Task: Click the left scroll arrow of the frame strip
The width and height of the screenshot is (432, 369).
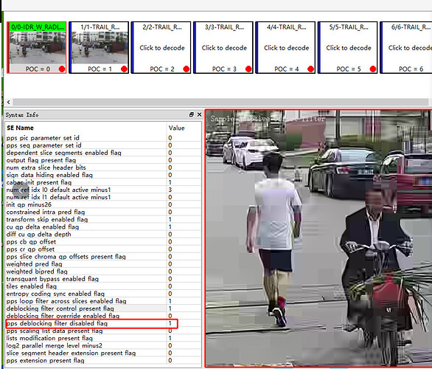Action: coord(9,102)
